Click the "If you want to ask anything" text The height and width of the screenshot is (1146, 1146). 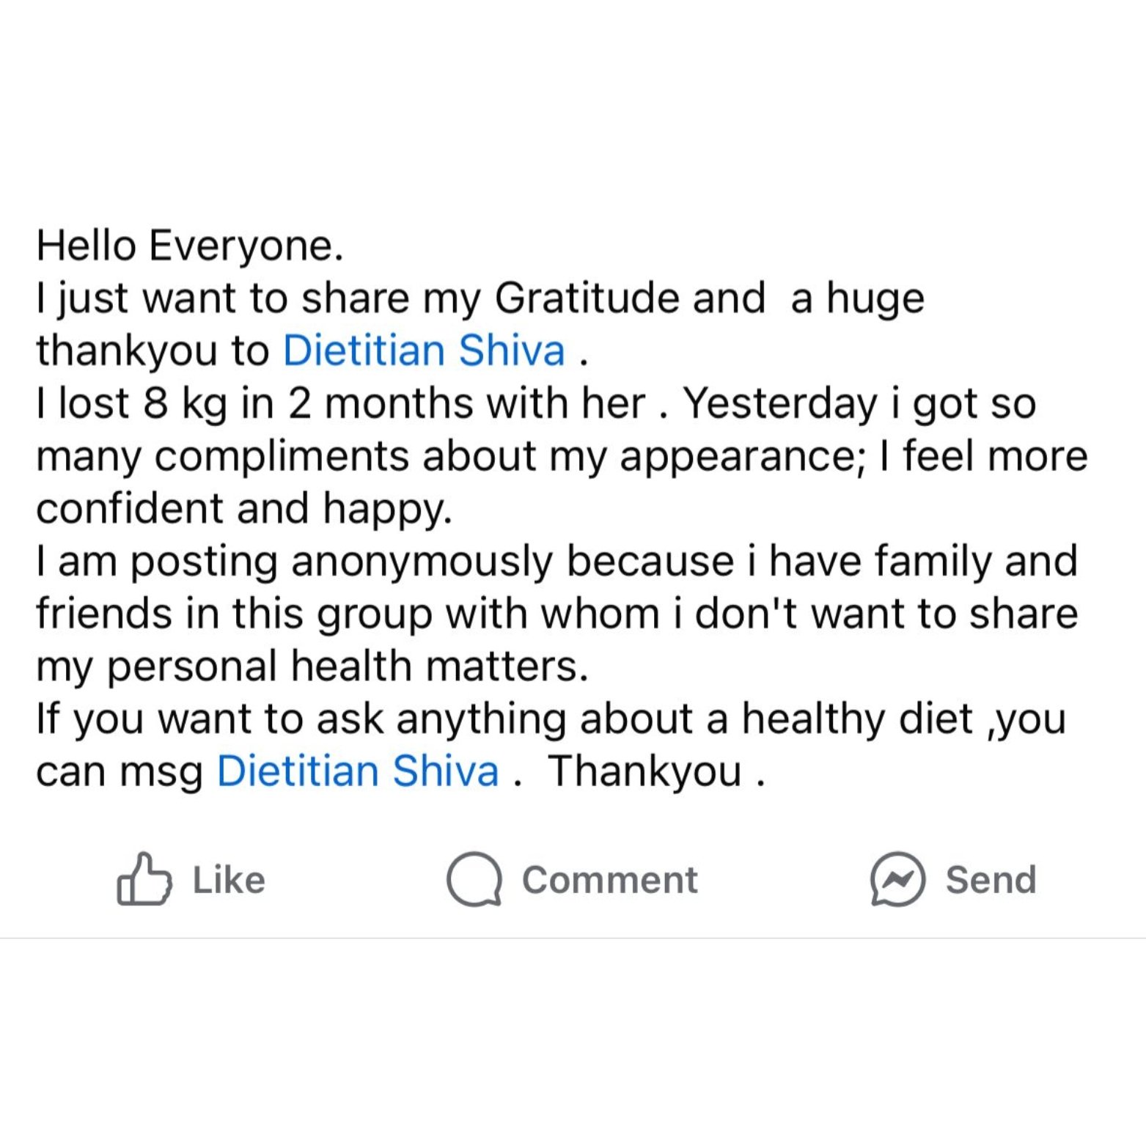[x=301, y=719]
